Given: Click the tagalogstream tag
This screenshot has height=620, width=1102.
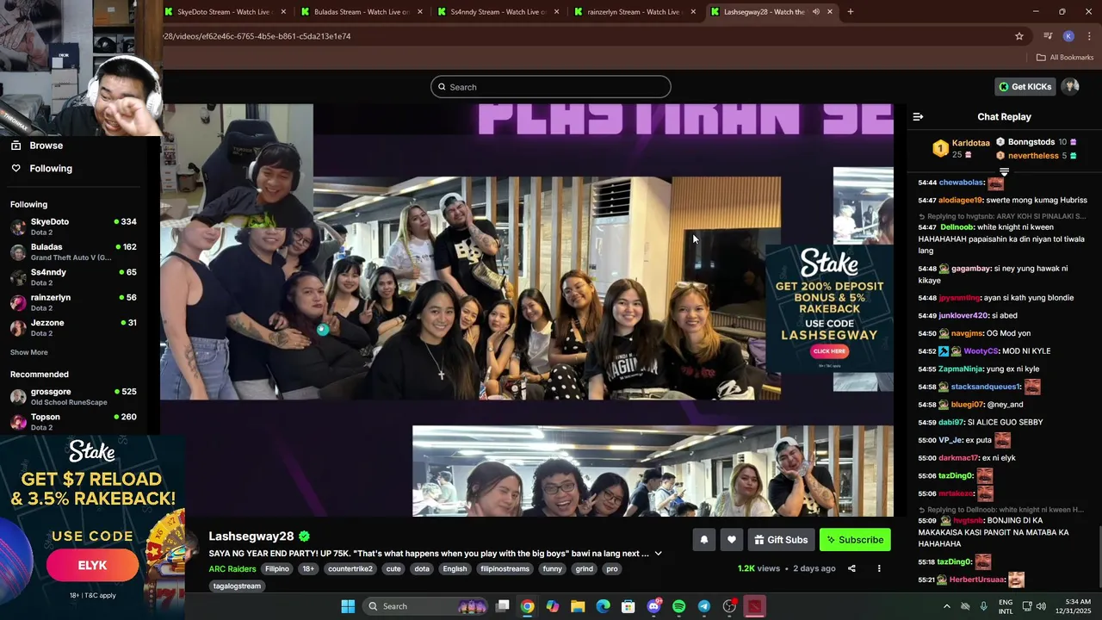Looking at the screenshot, I should coord(237,586).
